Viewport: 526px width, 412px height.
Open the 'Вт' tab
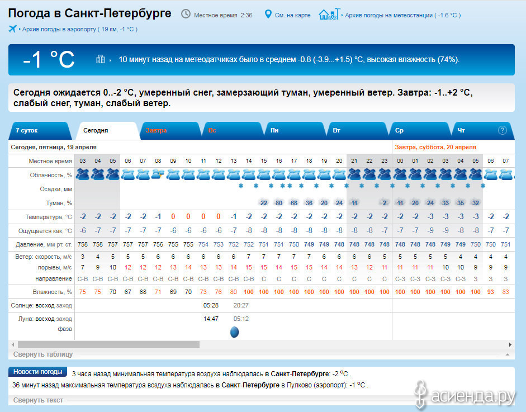[357, 130]
